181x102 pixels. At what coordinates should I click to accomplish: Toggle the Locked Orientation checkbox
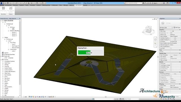coord(171,75)
